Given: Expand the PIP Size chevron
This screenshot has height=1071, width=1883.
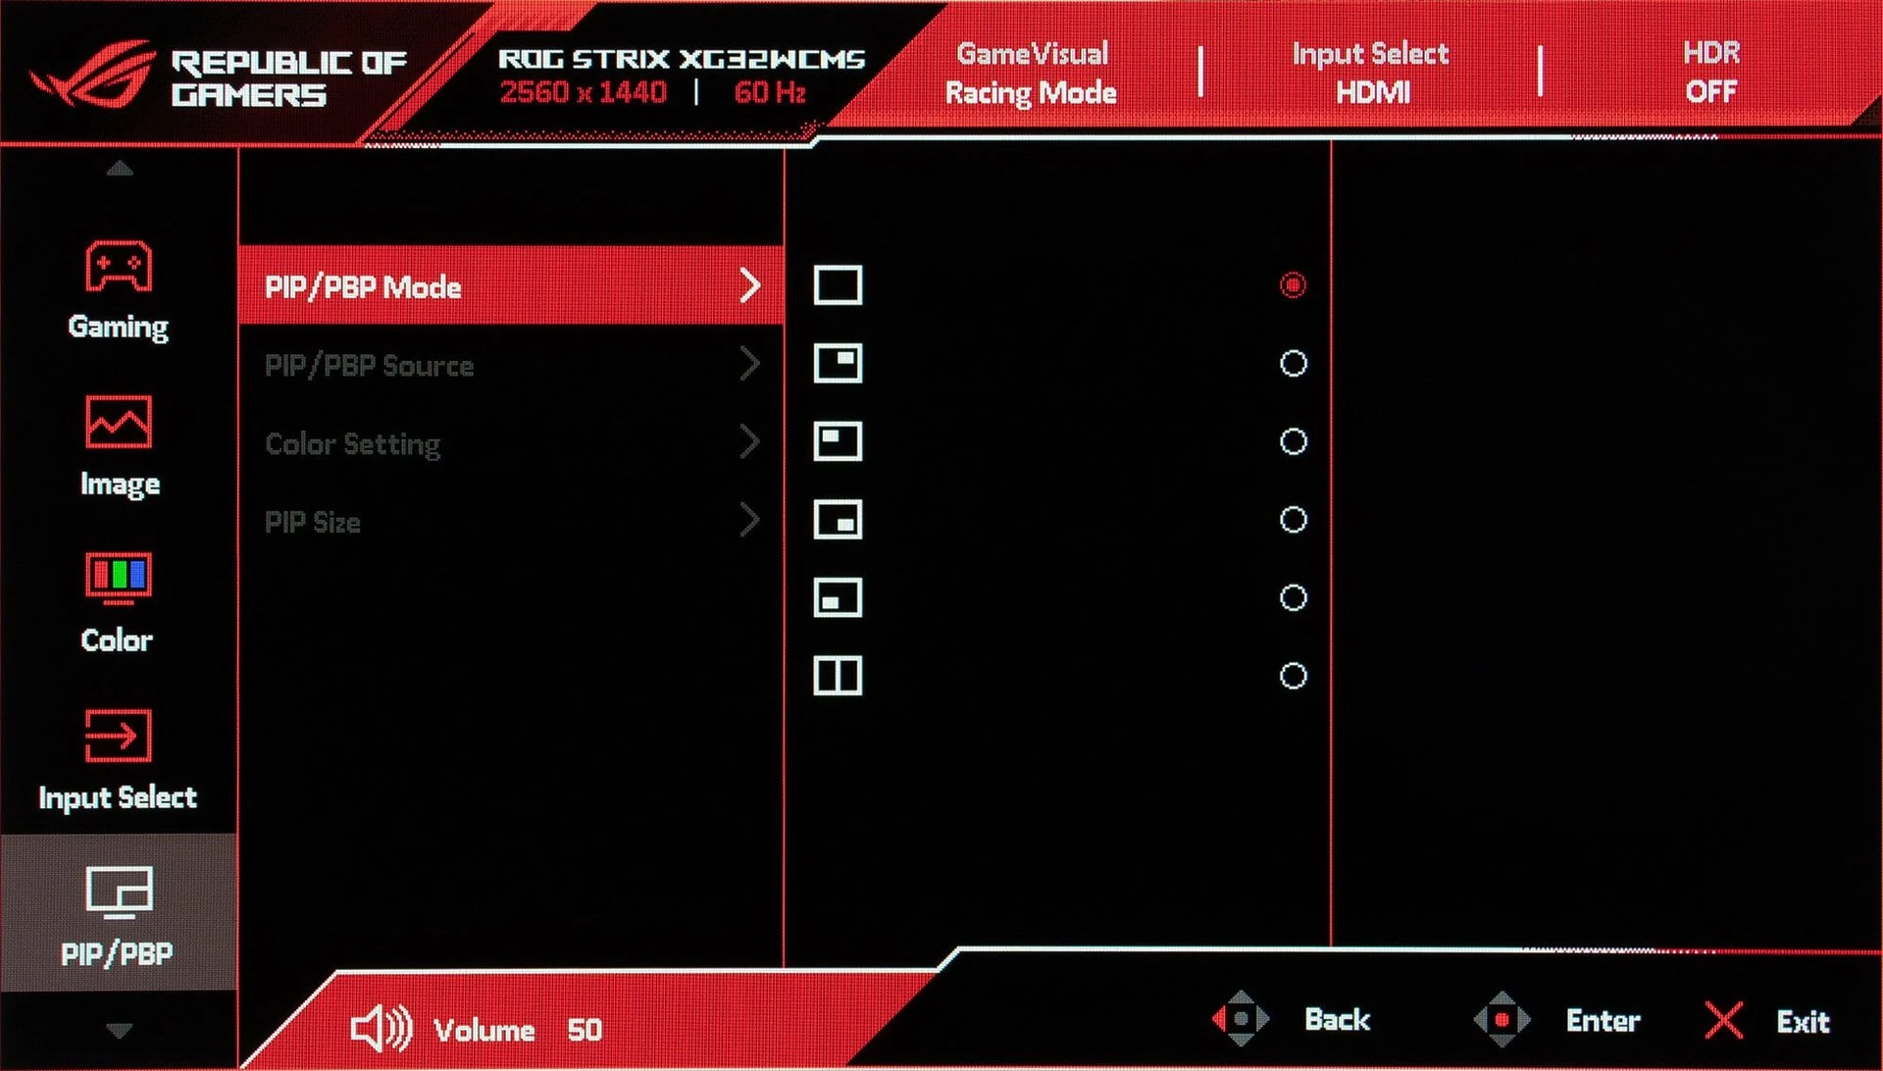Looking at the screenshot, I should pyautogui.click(x=750, y=520).
